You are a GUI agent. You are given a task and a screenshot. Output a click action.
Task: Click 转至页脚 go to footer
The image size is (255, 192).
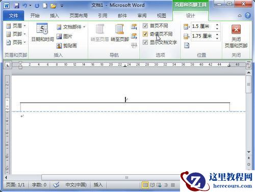[x=120, y=33]
